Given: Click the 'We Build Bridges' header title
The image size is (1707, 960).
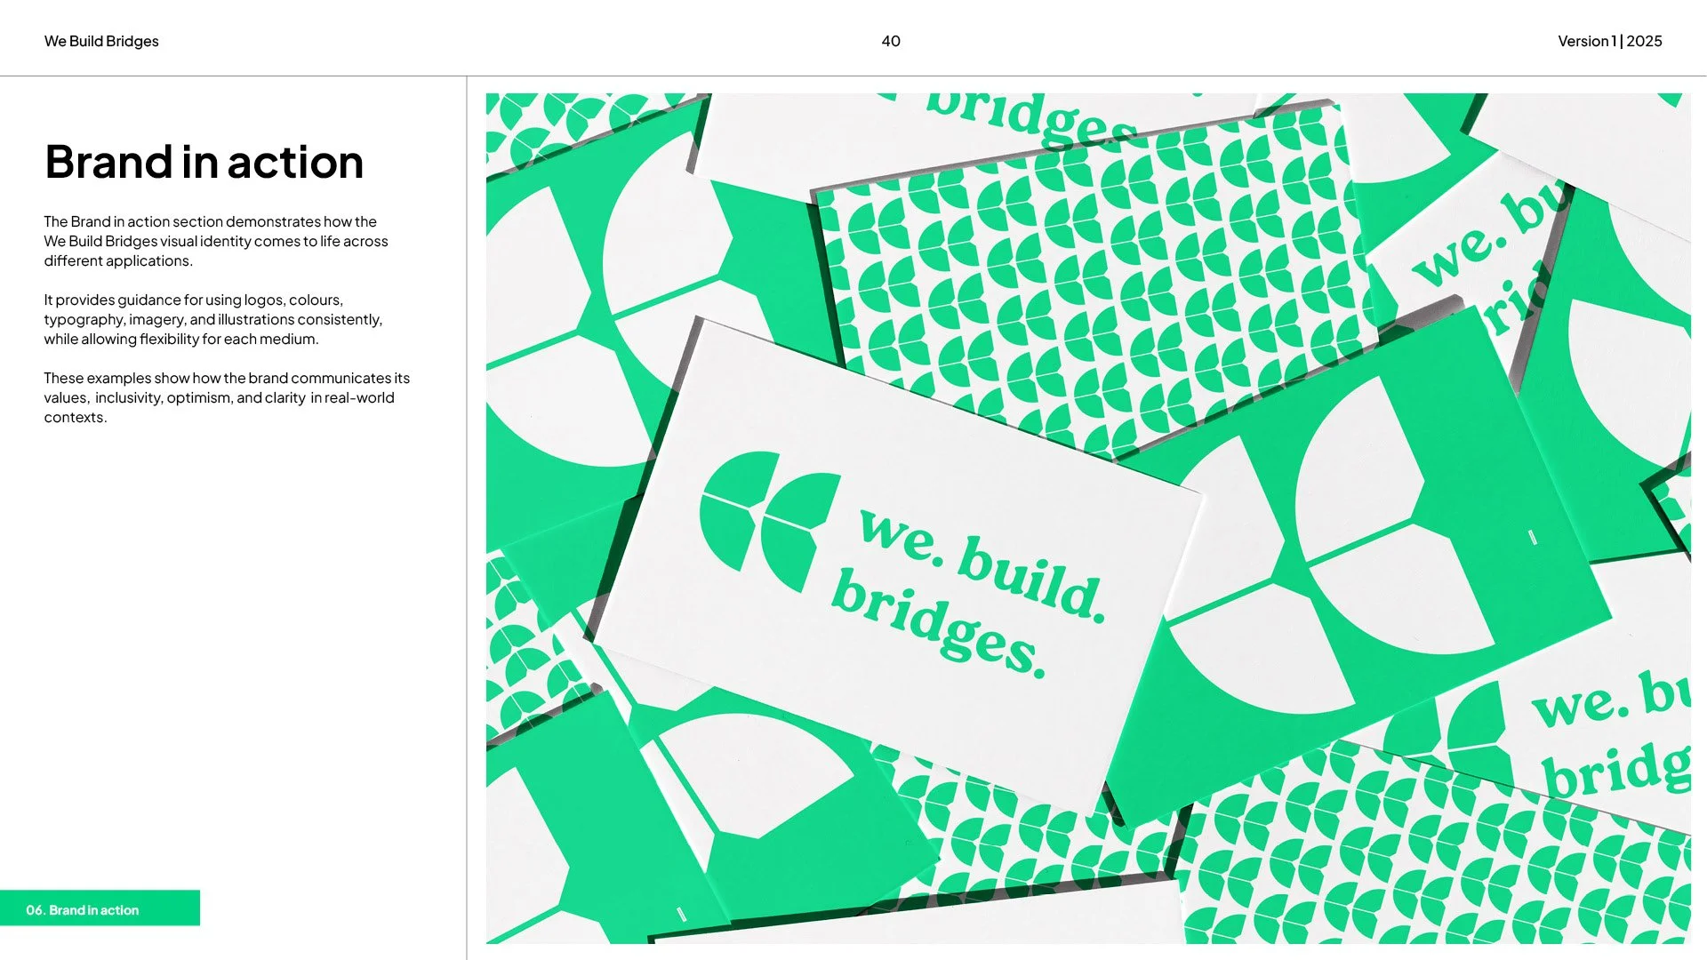Looking at the screenshot, I should point(101,41).
